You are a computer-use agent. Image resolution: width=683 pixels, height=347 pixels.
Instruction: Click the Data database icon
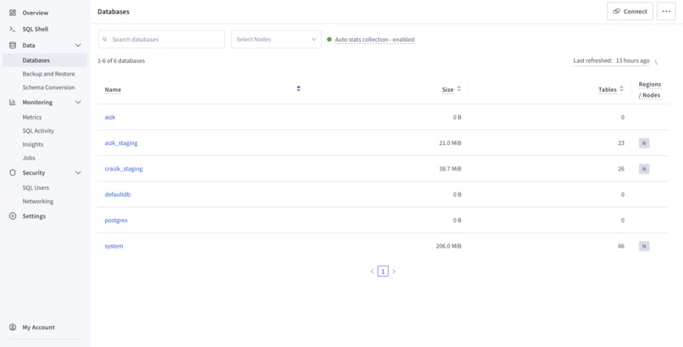[x=13, y=45]
